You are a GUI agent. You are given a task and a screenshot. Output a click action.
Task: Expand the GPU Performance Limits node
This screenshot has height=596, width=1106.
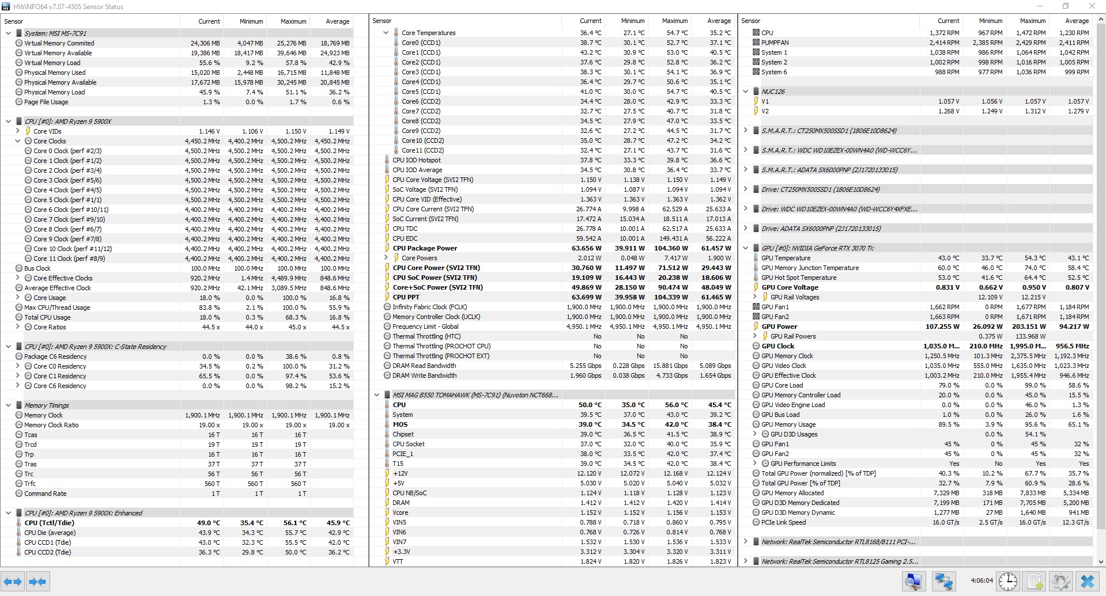(754, 464)
